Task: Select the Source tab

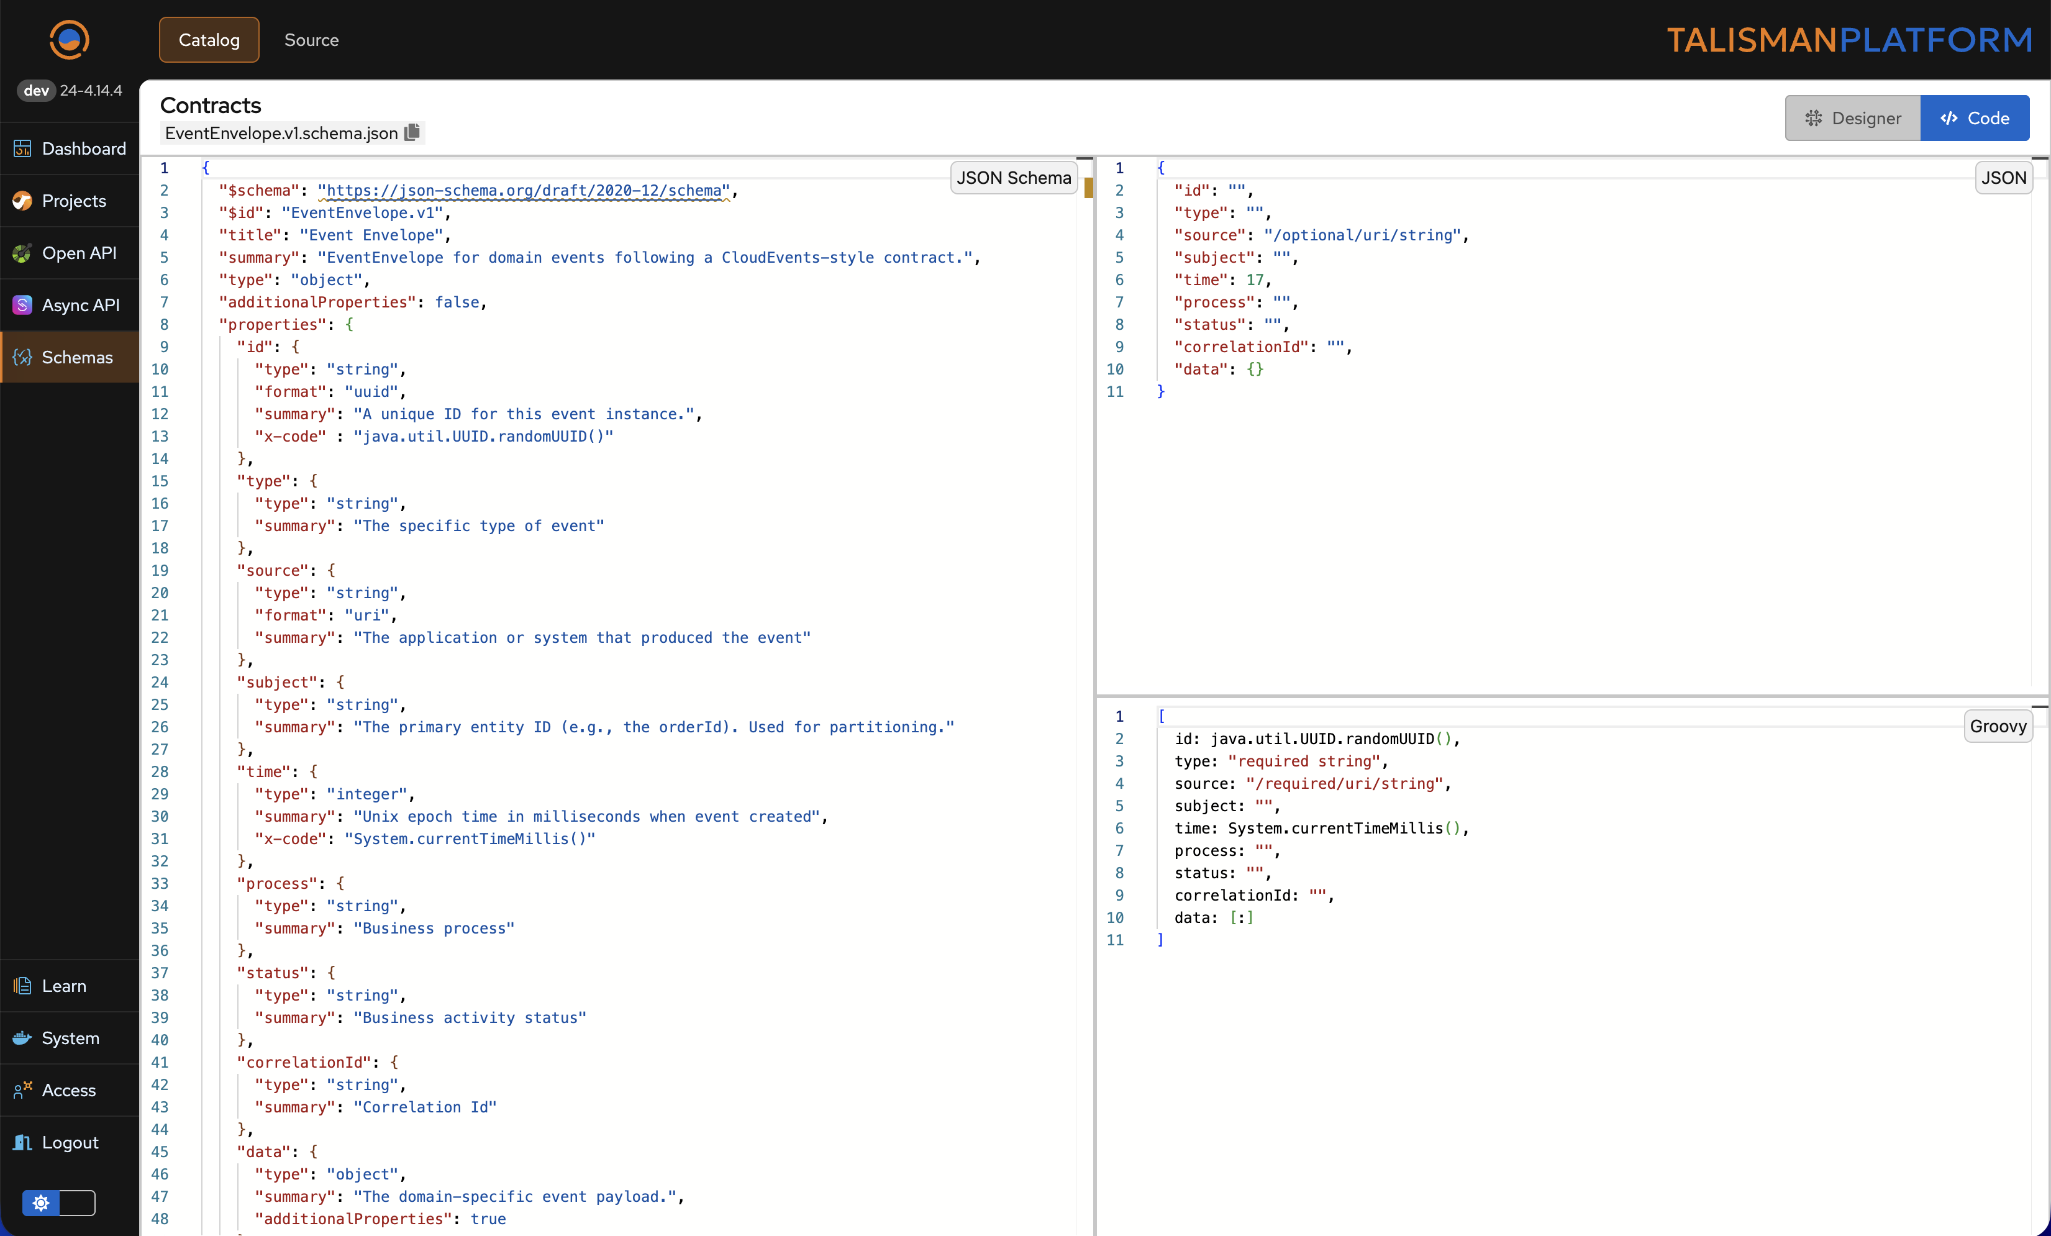Action: (311, 40)
